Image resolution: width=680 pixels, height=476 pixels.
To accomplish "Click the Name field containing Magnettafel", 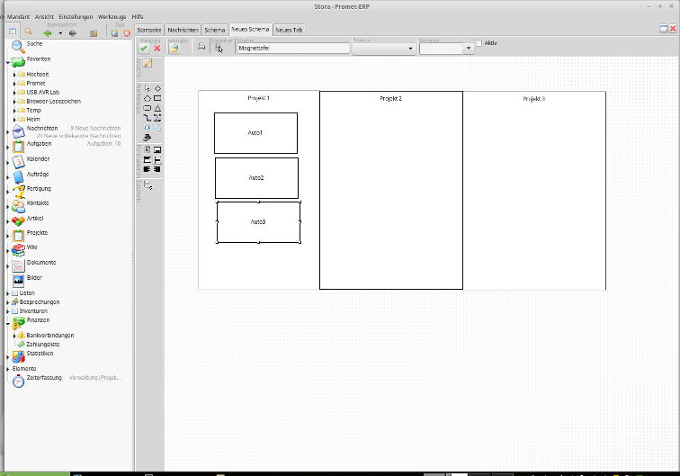I will [291, 49].
